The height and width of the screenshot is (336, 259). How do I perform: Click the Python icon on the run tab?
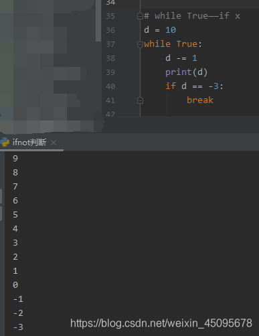coord(5,143)
